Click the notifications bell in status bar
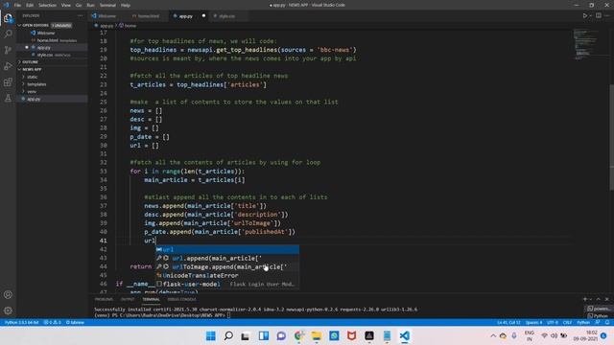Viewport: 614px width, 345px height. 607,323
